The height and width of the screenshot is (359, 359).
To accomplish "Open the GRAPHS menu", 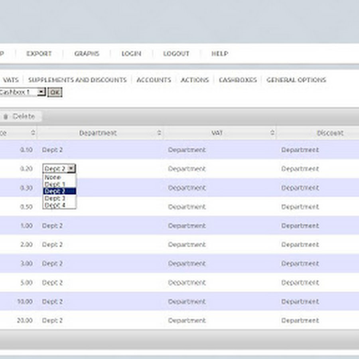I will tap(87, 53).
